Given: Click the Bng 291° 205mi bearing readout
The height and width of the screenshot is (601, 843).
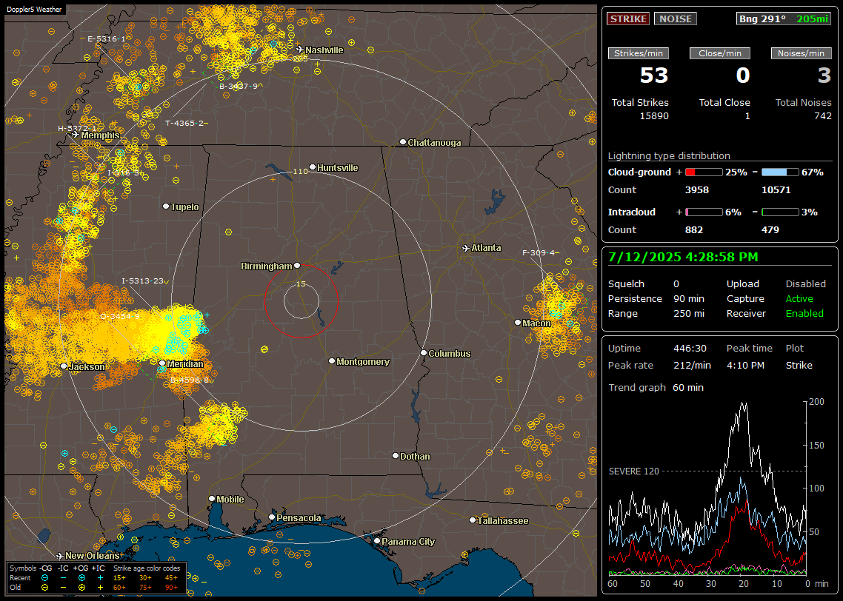Looking at the screenshot, I should pyautogui.click(x=784, y=19).
